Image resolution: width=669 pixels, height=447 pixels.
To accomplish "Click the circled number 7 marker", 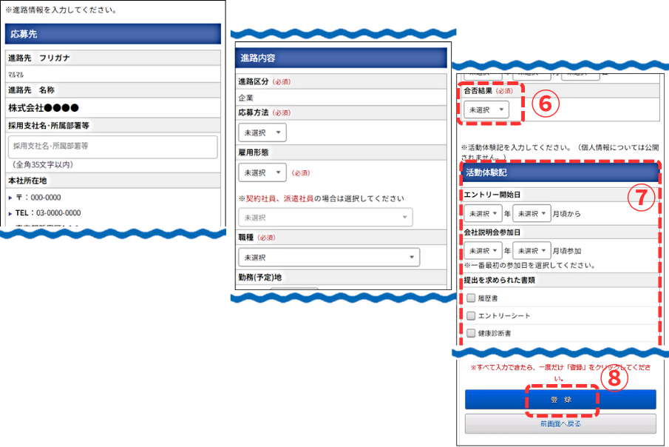I will tap(640, 198).
